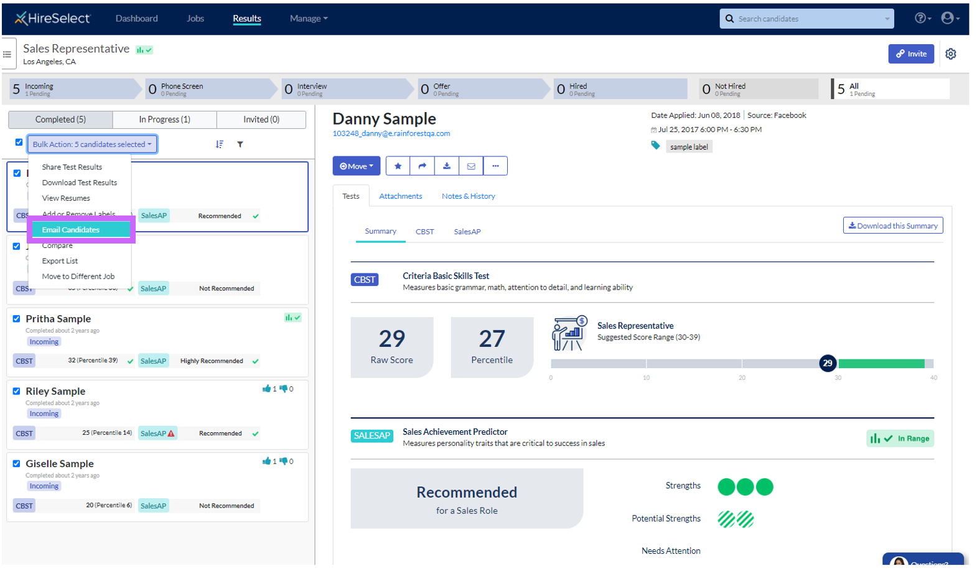The height and width of the screenshot is (578, 977).
Task: Open the In Progress (1) tab
Action: [164, 120]
